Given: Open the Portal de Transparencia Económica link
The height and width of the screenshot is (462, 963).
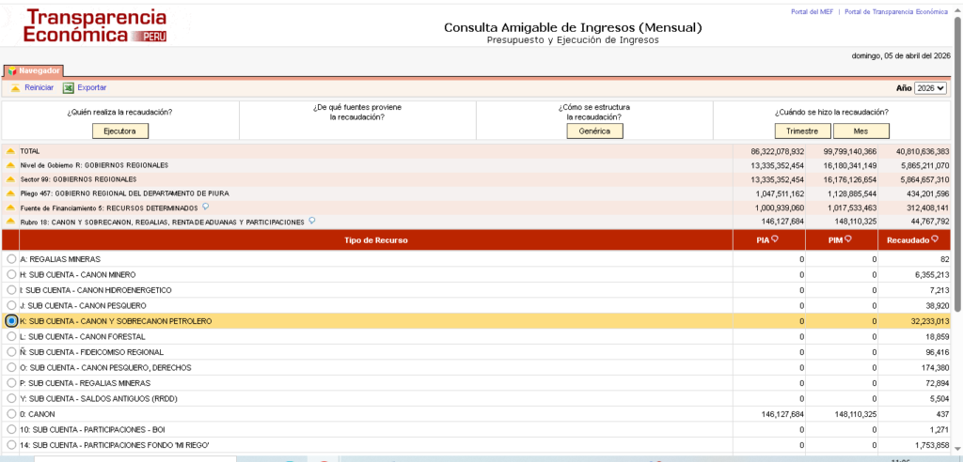Looking at the screenshot, I should 895,11.
